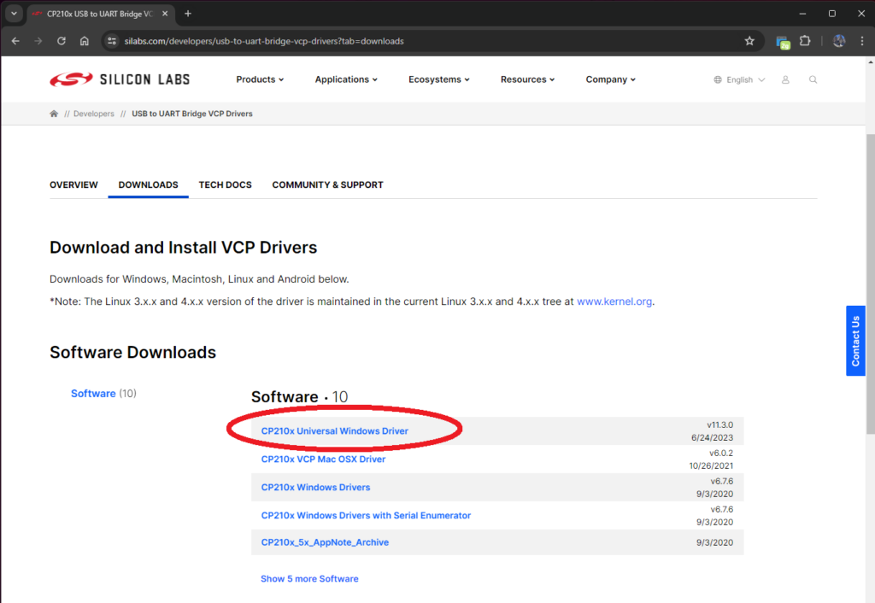Open the Community & Support tab
This screenshot has width=875, height=603.
click(x=327, y=184)
